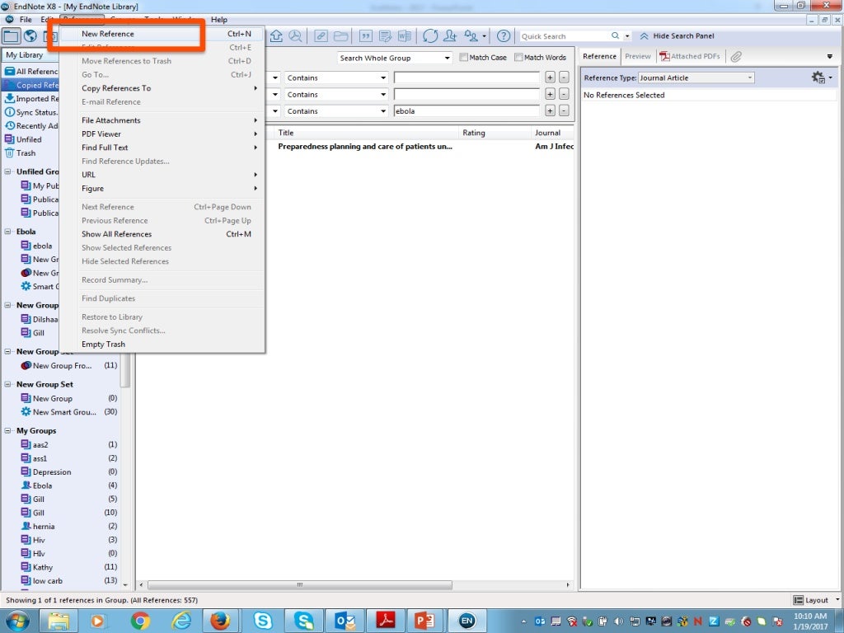Image resolution: width=844 pixels, height=633 pixels.
Task: Open the Help menu
Action: [219, 20]
